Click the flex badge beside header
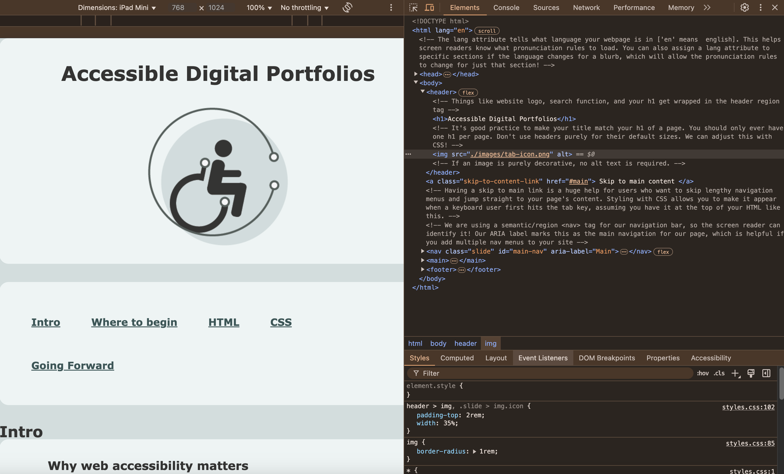This screenshot has height=474, width=784. pyautogui.click(x=468, y=93)
